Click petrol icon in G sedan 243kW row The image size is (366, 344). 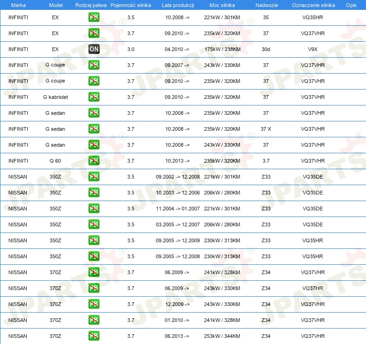[x=94, y=145]
